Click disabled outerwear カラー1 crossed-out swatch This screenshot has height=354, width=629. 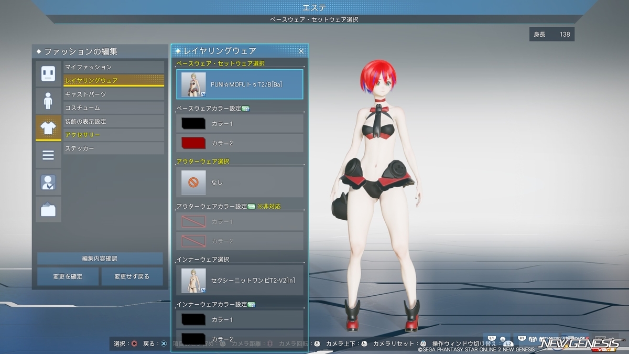(193, 222)
